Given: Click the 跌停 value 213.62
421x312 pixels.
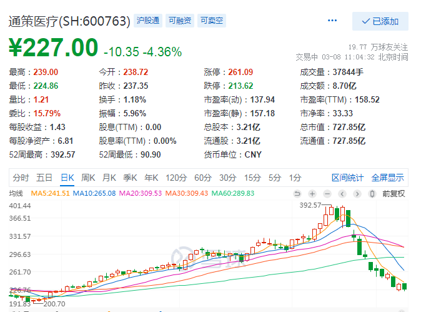Looking at the screenshot, I should (x=240, y=86).
